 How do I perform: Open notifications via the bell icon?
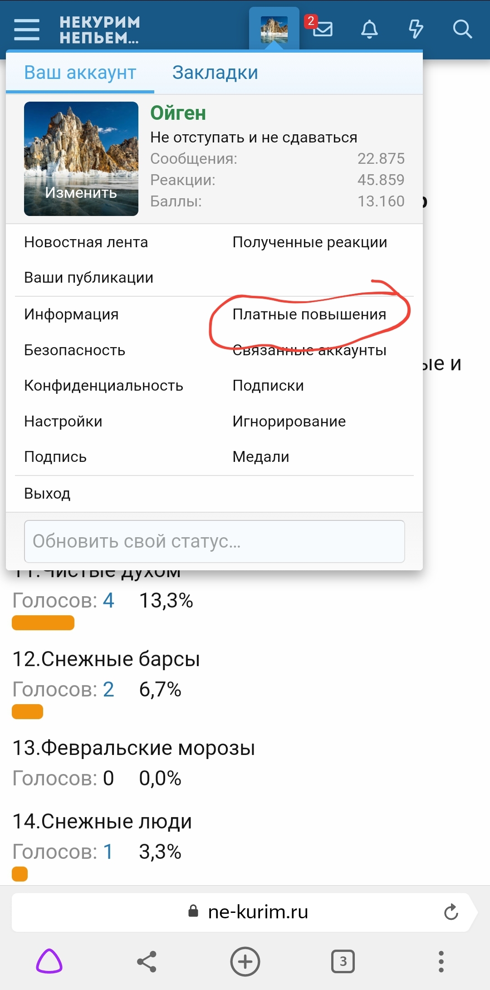(x=369, y=29)
